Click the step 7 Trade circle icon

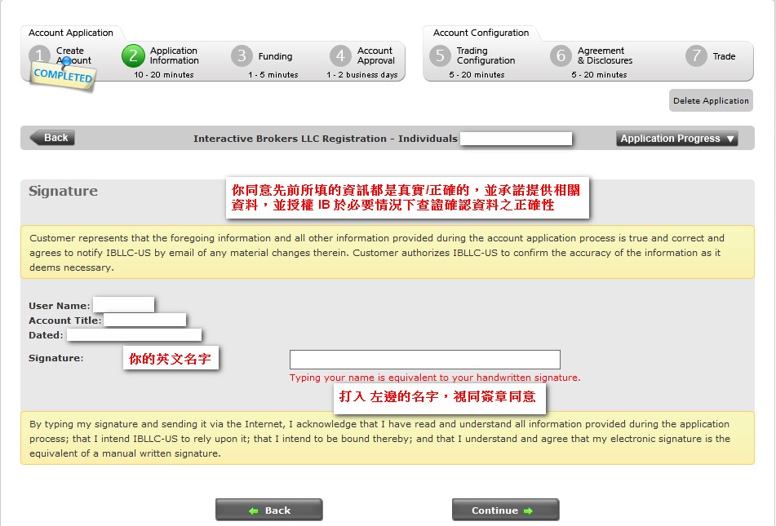696,55
